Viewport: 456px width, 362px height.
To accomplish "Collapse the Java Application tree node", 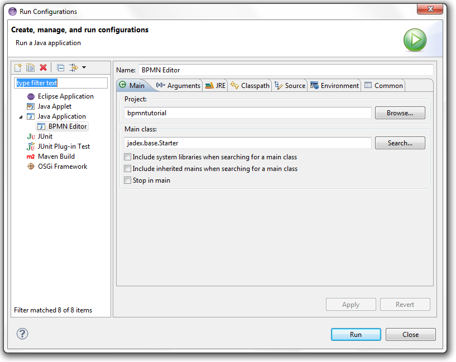I will [21, 117].
